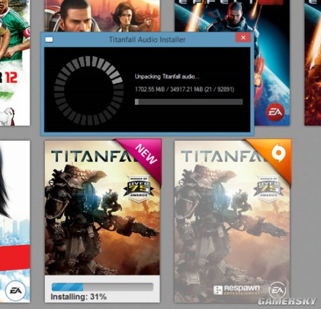Click the installer window's title bar icon
Image resolution: width=321 pixels, height=309 pixels.
[x=49, y=39]
